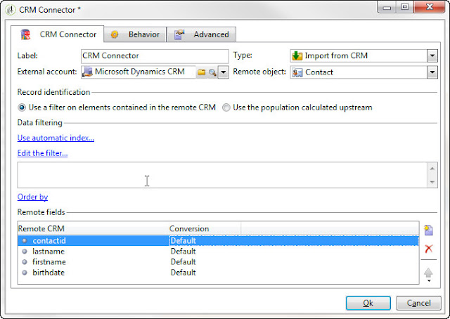Delete the selected remote field
450x319 pixels.
[428, 249]
